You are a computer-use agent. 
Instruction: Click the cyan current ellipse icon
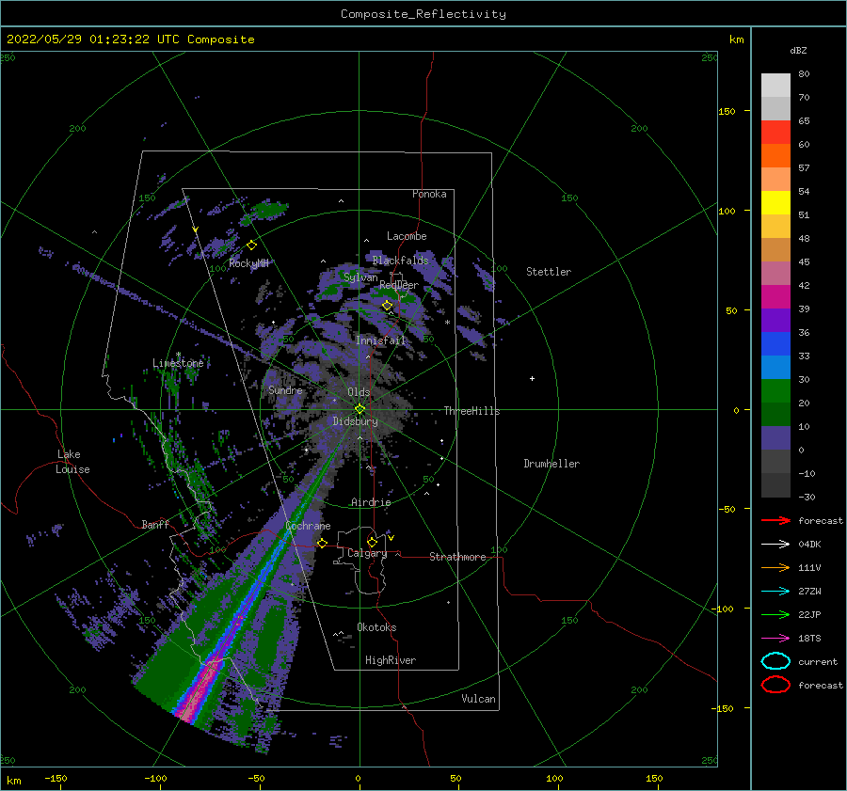tap(775, 661)
